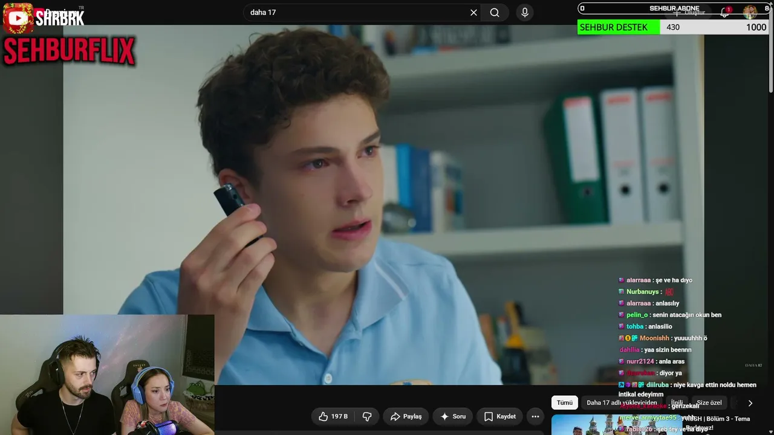774x435 pixels.
Task: Open the account avatar menu
Action: coord(750,12)
